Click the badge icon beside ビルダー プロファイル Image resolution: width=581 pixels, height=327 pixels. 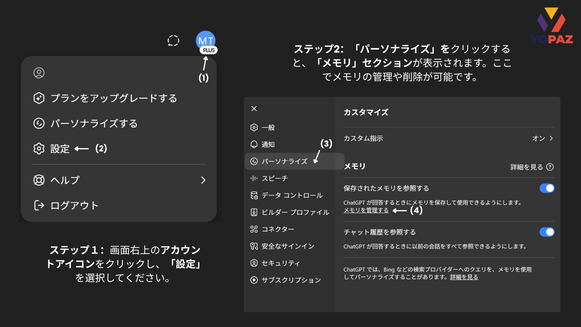click(254, 212)
